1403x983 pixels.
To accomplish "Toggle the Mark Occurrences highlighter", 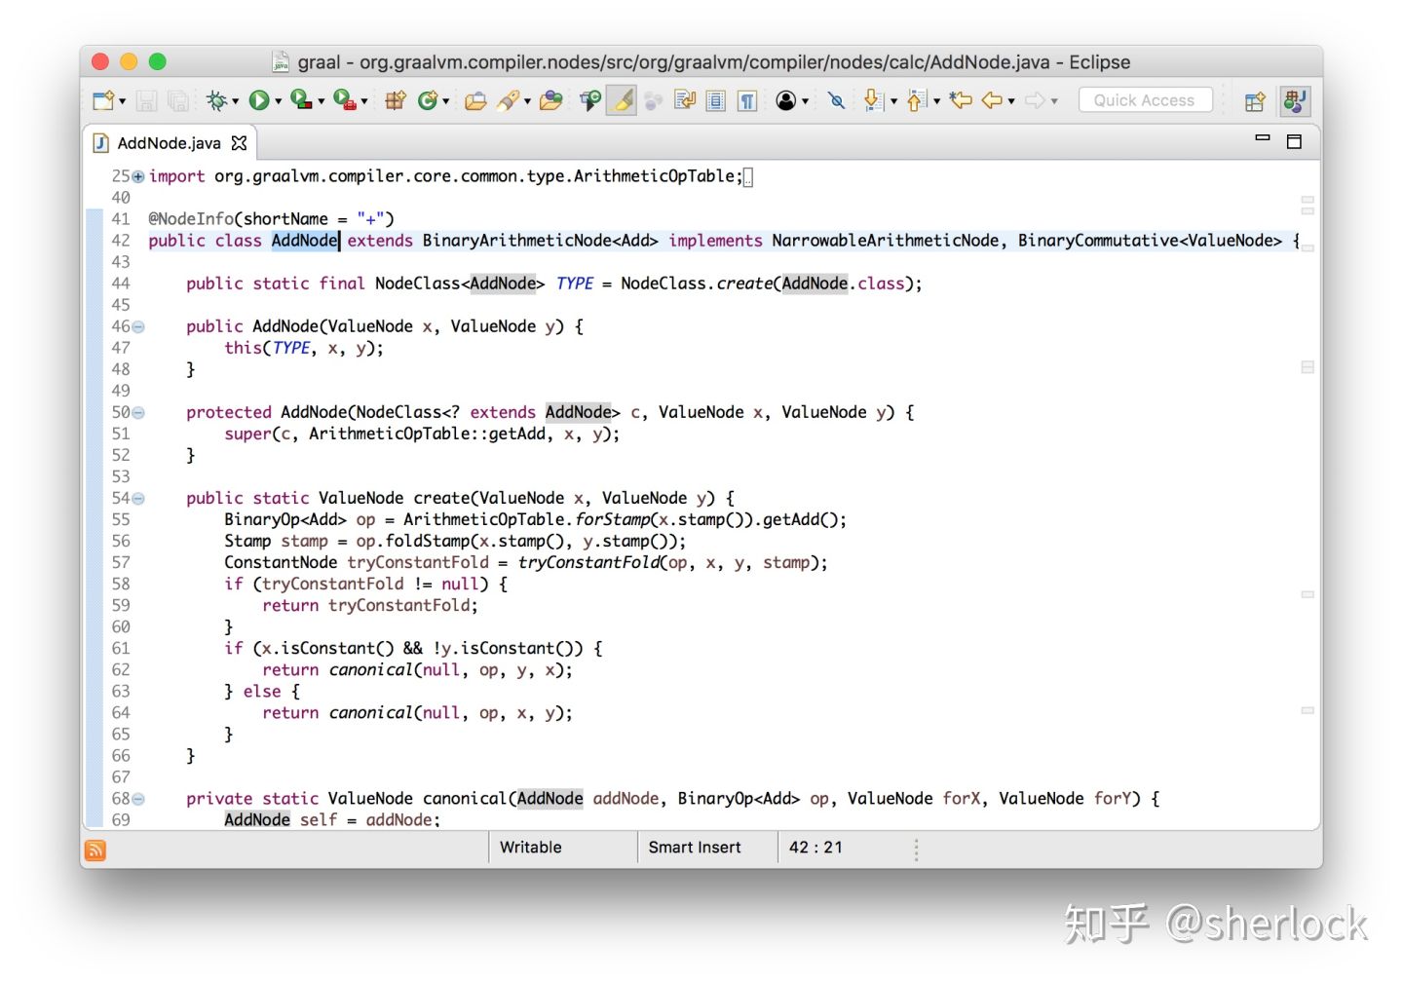I will pyautogui.click(x=622, y=100).
